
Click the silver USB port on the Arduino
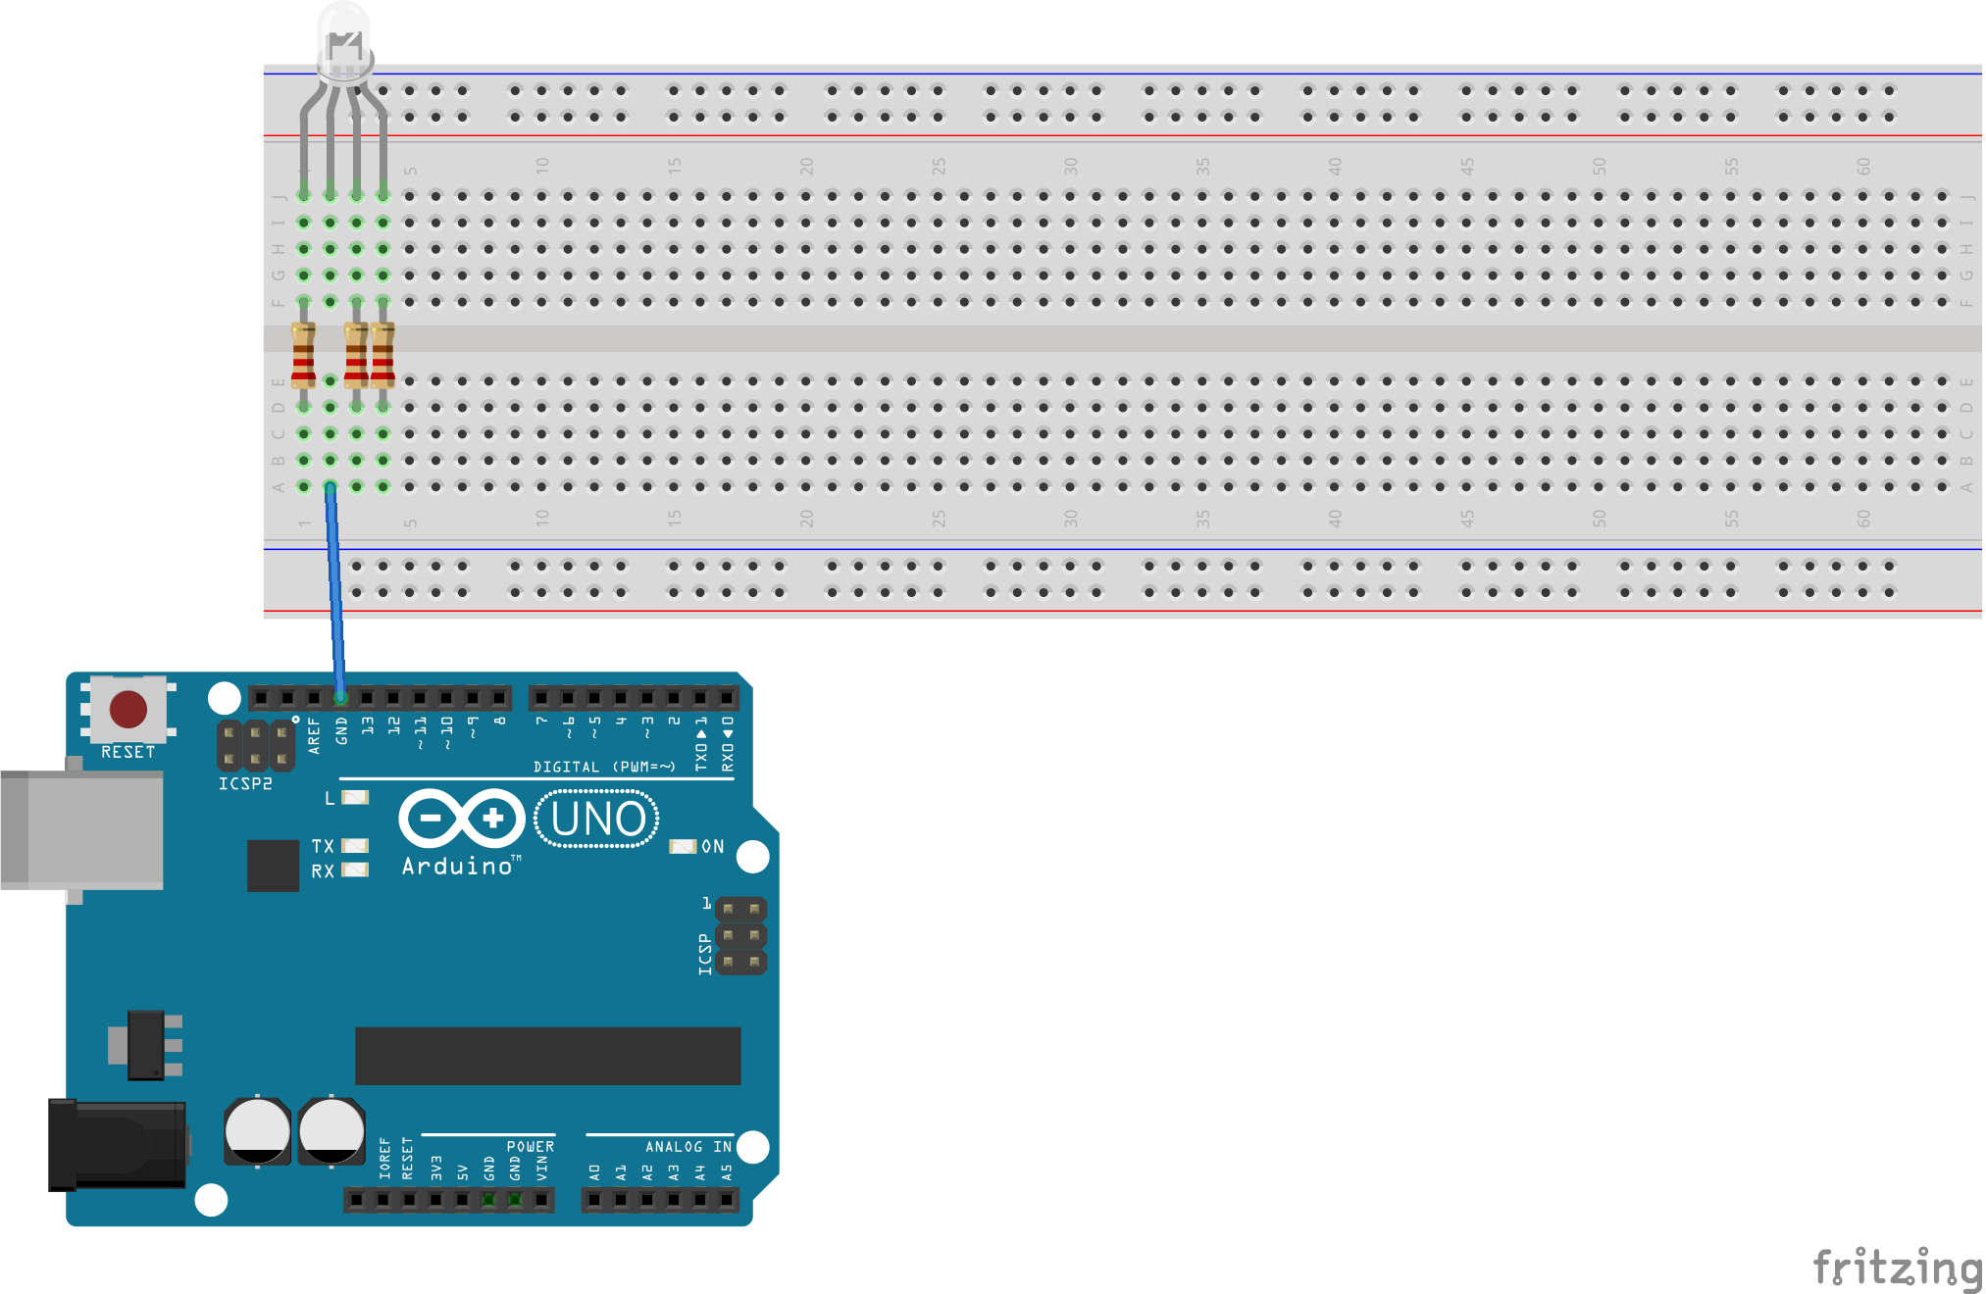pos(81,829)
